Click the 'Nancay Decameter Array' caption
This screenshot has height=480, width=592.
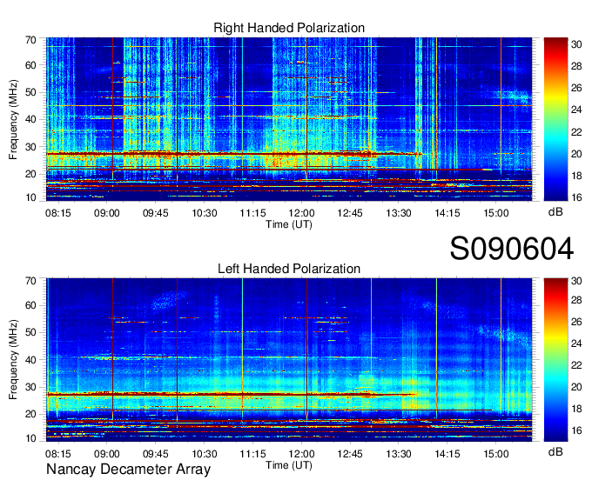[x=128, y=470]
